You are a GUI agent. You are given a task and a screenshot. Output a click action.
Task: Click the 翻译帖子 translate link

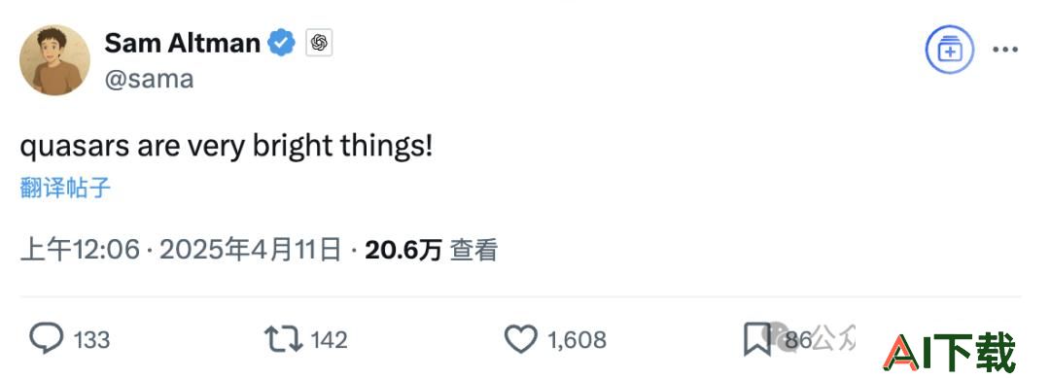tap(65, 189)
